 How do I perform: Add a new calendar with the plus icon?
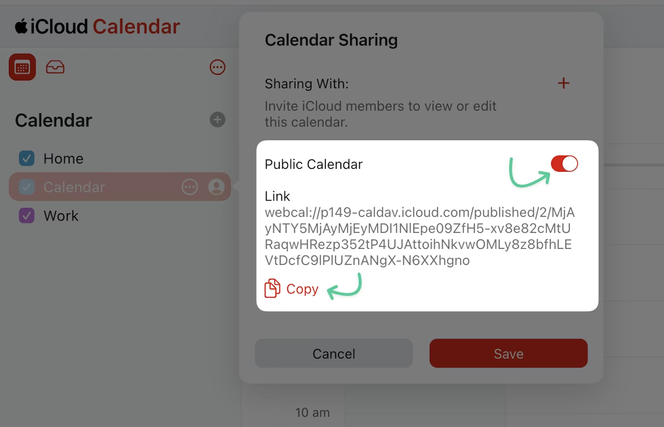pos(217,120)
